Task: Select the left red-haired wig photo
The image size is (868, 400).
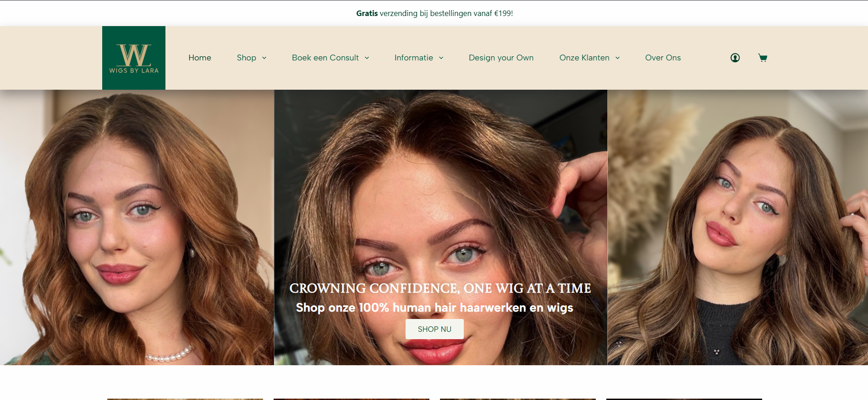Action: pyautogui.click(x=137, y=227)
